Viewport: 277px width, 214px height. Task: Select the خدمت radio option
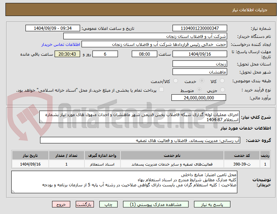(x=202, y=81)
